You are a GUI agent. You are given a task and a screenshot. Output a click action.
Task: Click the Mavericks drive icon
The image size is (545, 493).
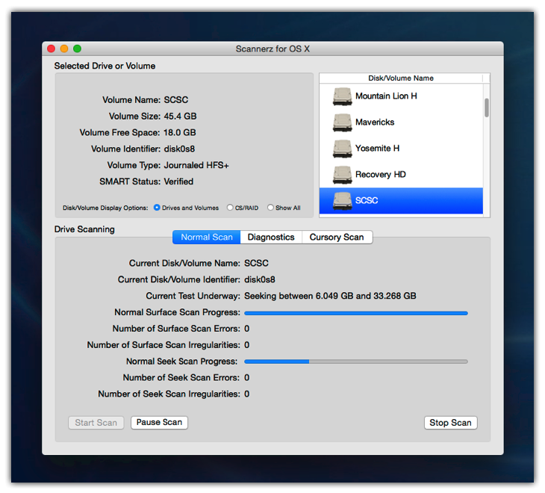click(x=342, y=123)
